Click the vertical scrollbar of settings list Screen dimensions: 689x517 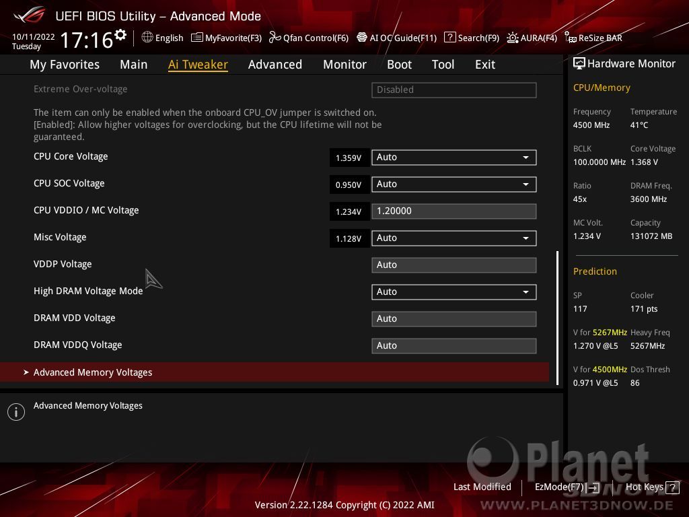pos(558,318)
